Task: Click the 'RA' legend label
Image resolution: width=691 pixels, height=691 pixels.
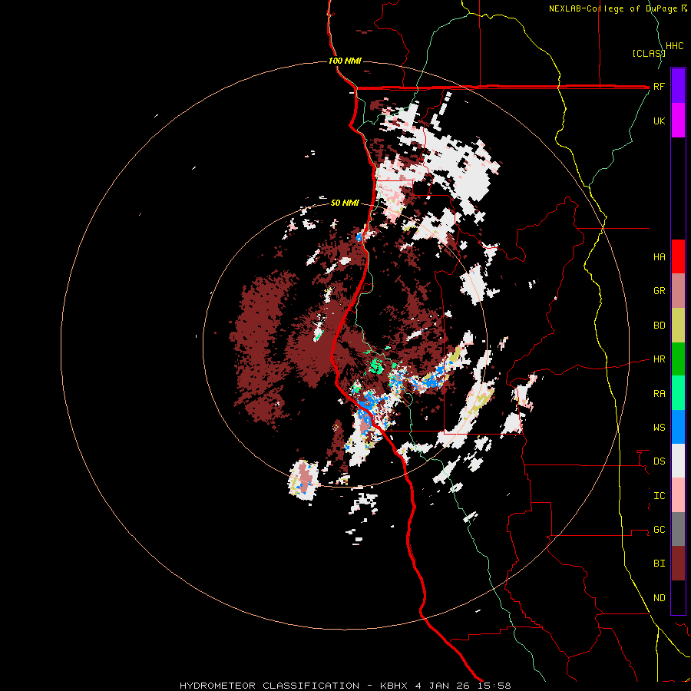Action: (659, 394)
